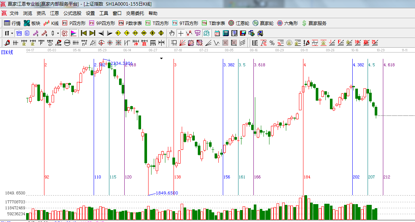
Task: Click the small black triangle above chart
Action: tap(161, 58)
